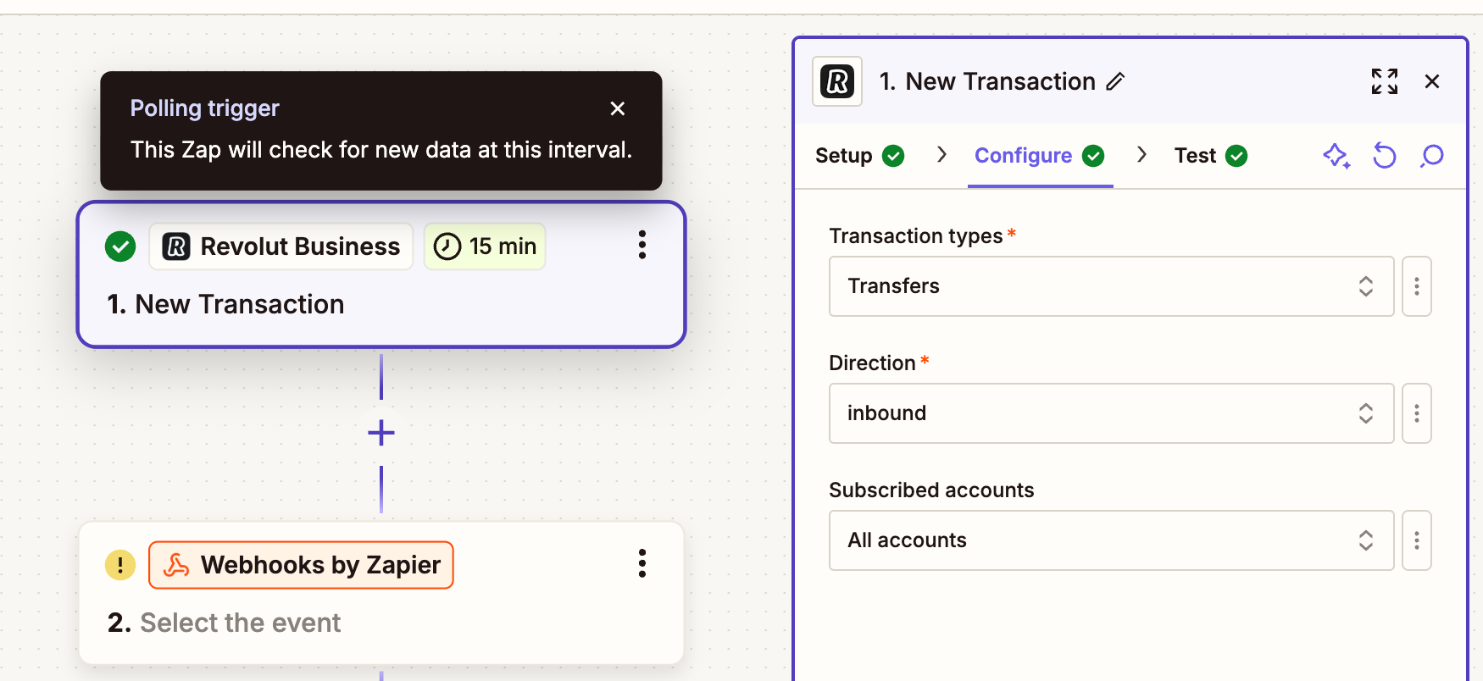The width and height of the screenshot is (1483, 681).
Task: Open the Direction dropdown
Action: tap(1111, 413)
